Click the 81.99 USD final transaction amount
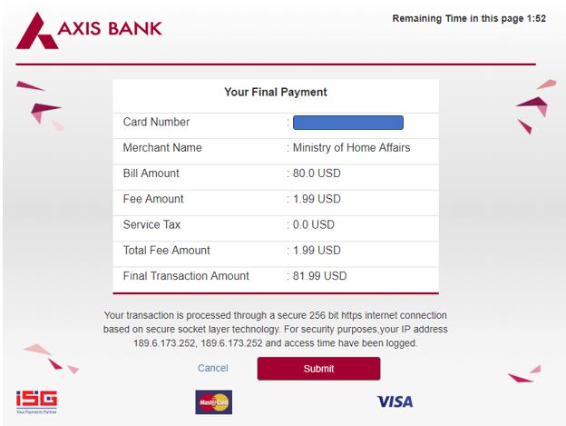 [319, 276]
